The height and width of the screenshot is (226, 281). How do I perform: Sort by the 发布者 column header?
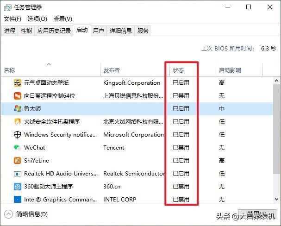(x=111, y=70)
